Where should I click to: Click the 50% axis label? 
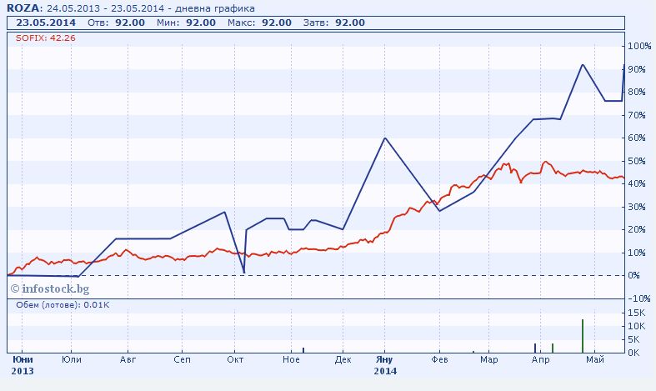pyautogui.click(x=637, y=161)
